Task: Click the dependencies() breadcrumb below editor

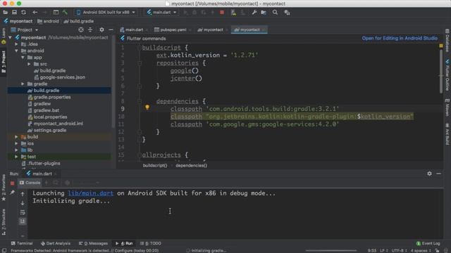Action: (191, 166)
